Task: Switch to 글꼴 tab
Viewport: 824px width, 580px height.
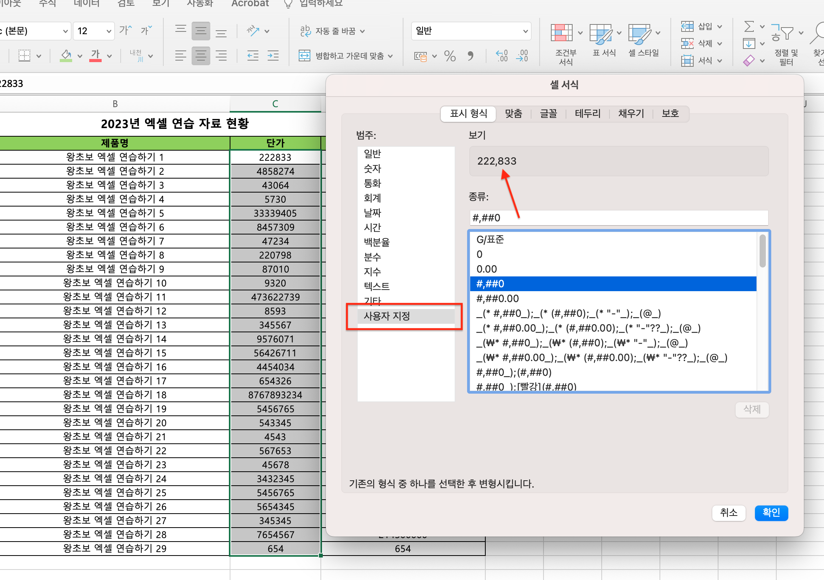Action: (548, 113)
